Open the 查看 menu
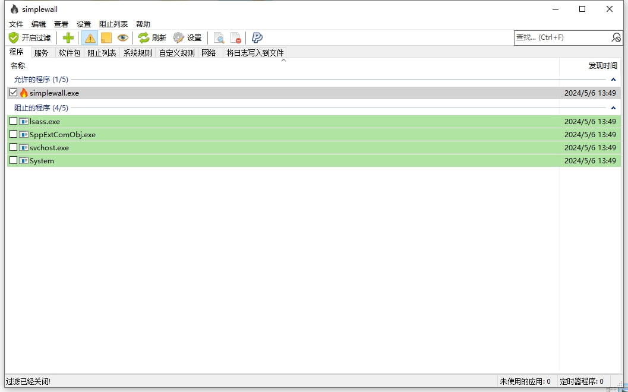Viewport: 628px width, 392px height. [61, 24]
